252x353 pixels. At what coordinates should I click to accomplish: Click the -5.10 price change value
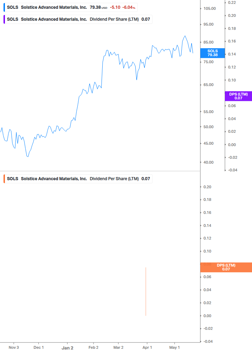pos(115,7)
